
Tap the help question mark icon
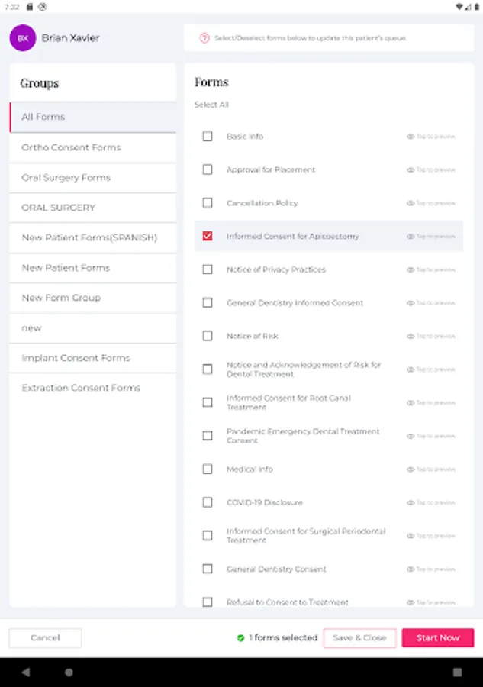click(204, 38)
